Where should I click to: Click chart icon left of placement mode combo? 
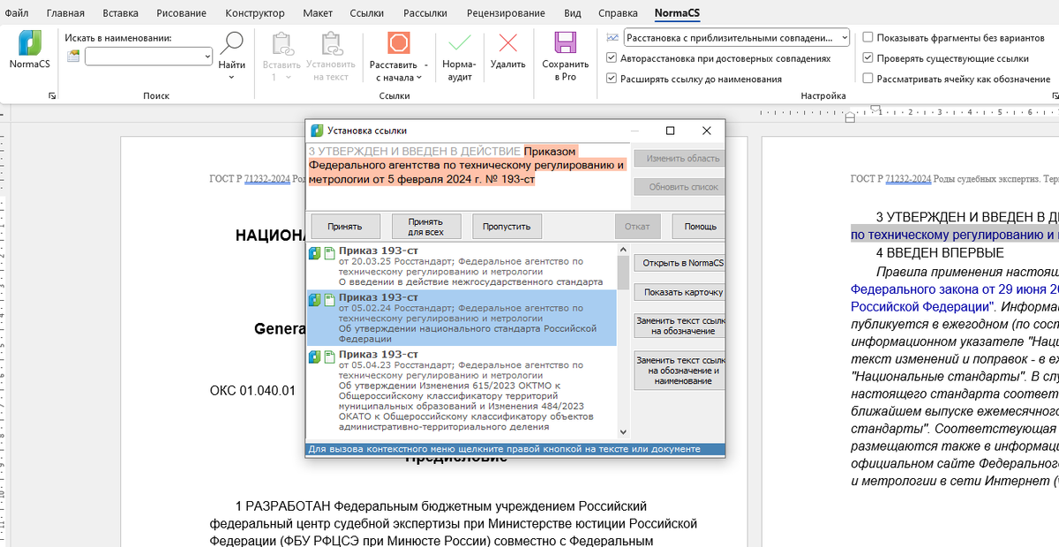click(x=612, y=37)
